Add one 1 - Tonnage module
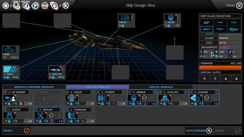 (90, 115)
